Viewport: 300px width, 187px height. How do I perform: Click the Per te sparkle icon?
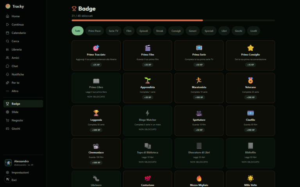(7, 83)
